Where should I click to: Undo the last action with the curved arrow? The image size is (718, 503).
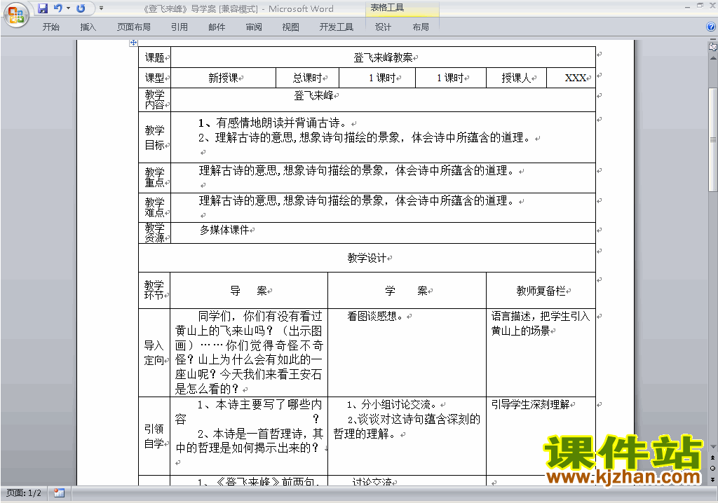tap(58, 8)
